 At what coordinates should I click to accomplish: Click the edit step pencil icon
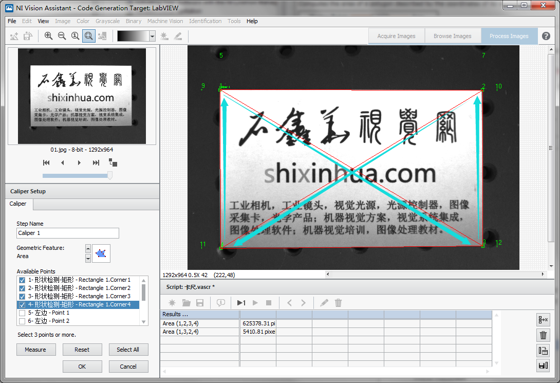[324, 303]
